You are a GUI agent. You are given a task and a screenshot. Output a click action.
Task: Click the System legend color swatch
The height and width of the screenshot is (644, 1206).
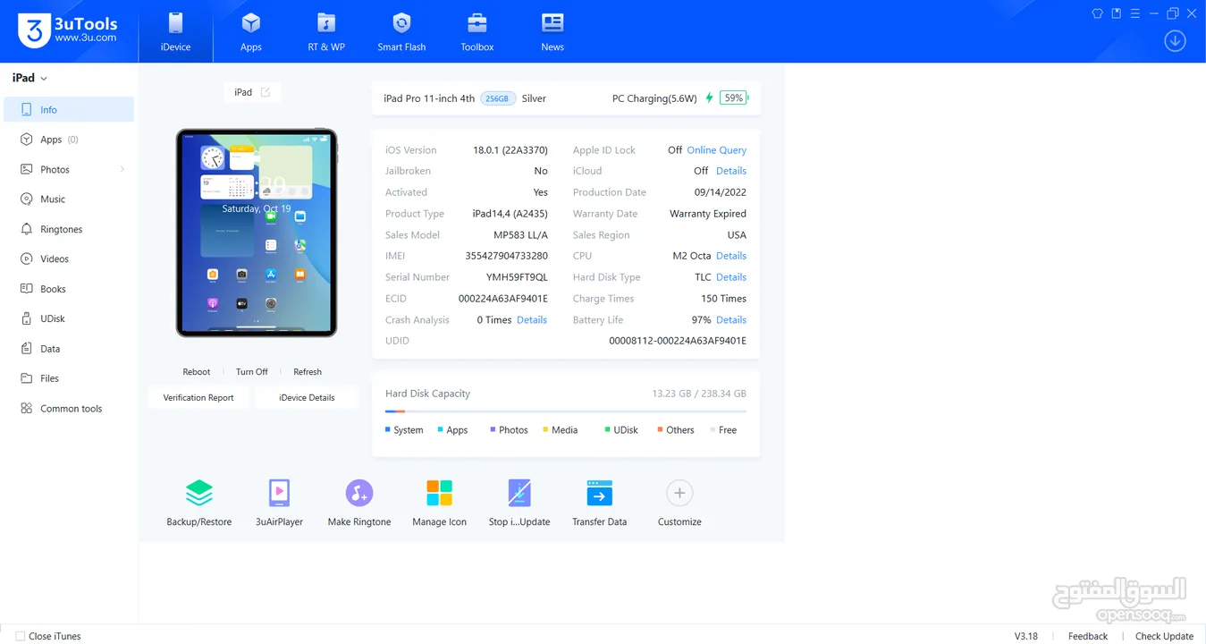(388, 430)
